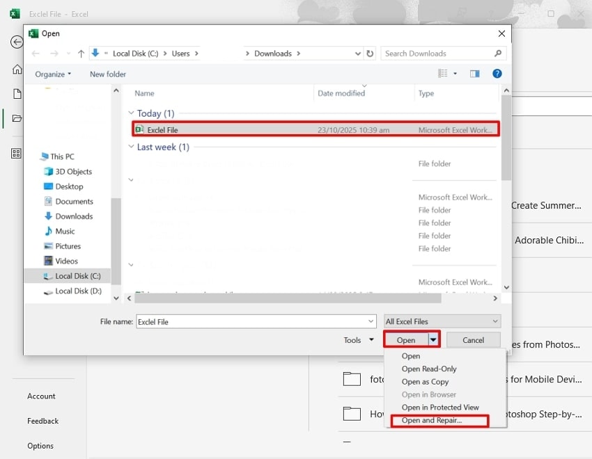Click the Open folder icon in Excel sidebar
Viewport: 592px width, 459px height.
click(15, 118)
